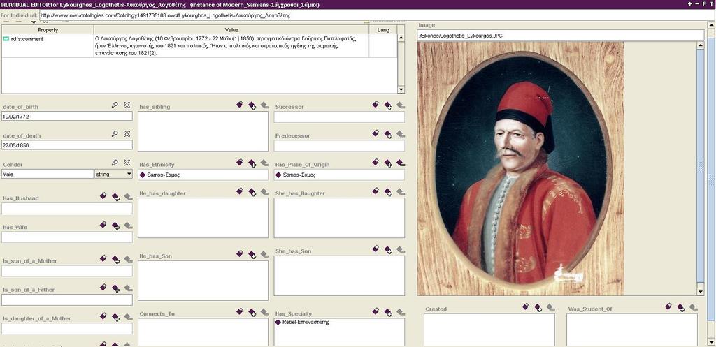This screenshot has height=347, width=716.
Task: Create a new instance for Successor
Action: pos(375,105)
